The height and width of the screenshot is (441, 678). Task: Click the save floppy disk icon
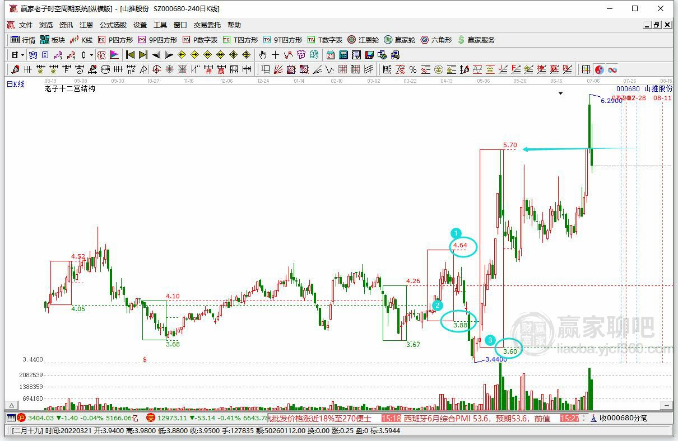point(369,55)
